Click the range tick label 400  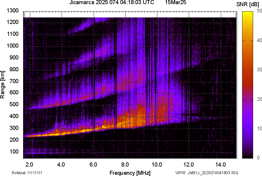tap(14, 116)
